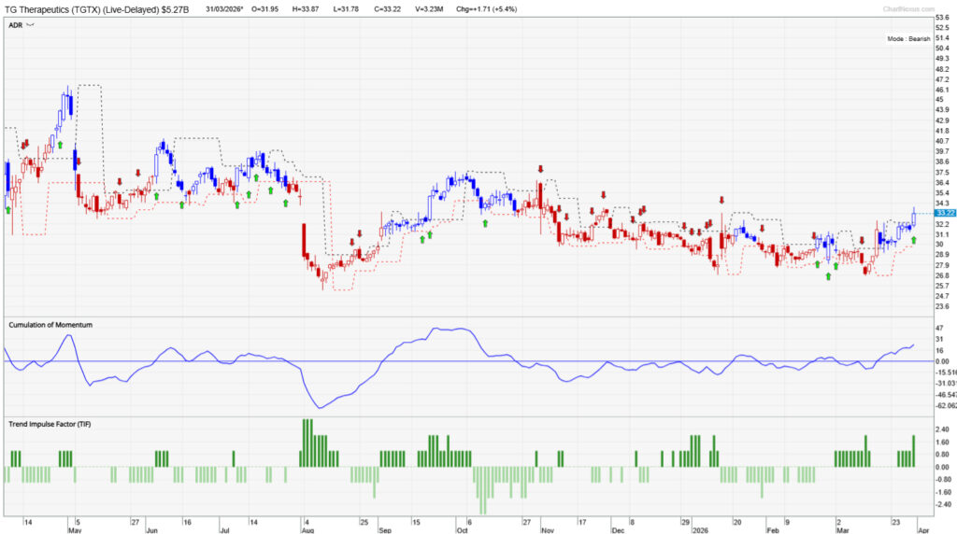The width and height of the screenshot is (957, 534).
Task: Click the Mar month label
Action: pyautogui.click(x=843, y=530)
